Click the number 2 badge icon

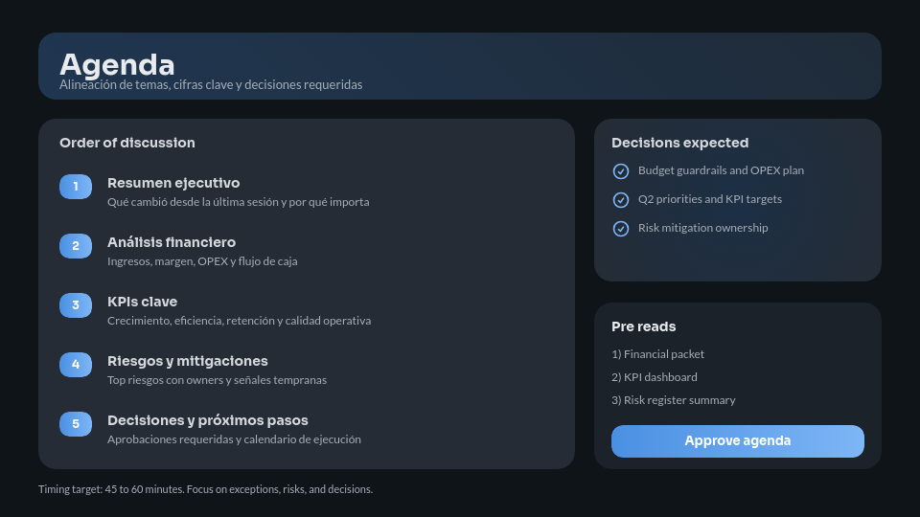(76, 246)
